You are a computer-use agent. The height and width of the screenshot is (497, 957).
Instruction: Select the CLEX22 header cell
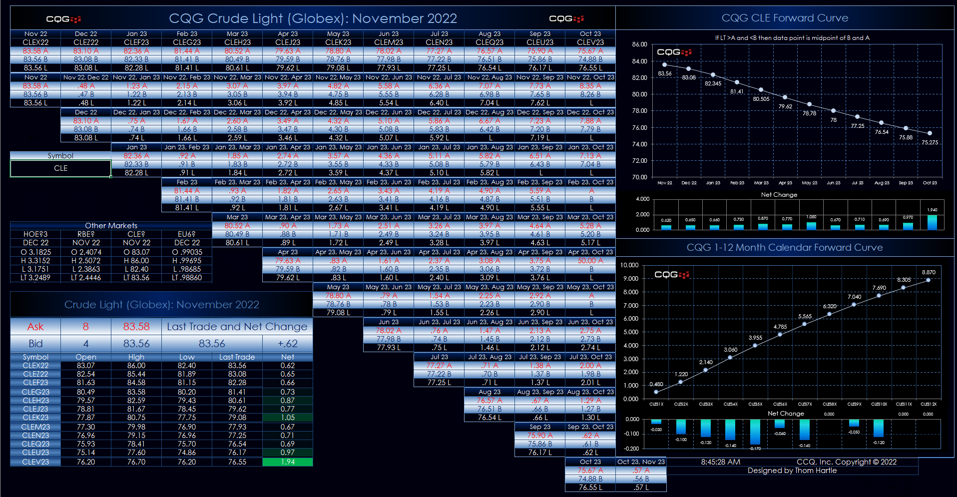35,42
